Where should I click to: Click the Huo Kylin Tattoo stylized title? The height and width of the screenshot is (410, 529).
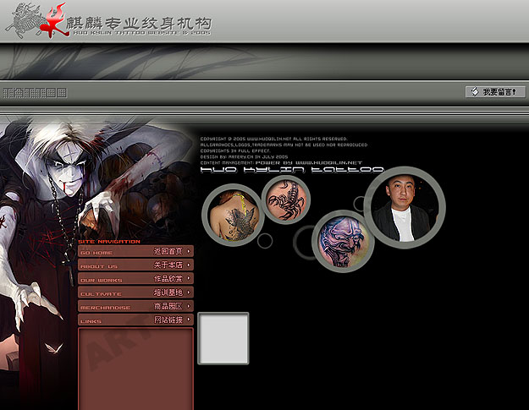click(292, 170)
